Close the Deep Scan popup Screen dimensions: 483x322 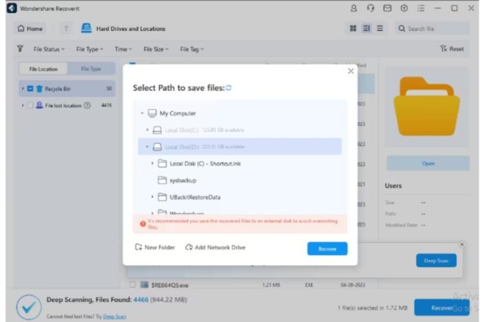462,244
